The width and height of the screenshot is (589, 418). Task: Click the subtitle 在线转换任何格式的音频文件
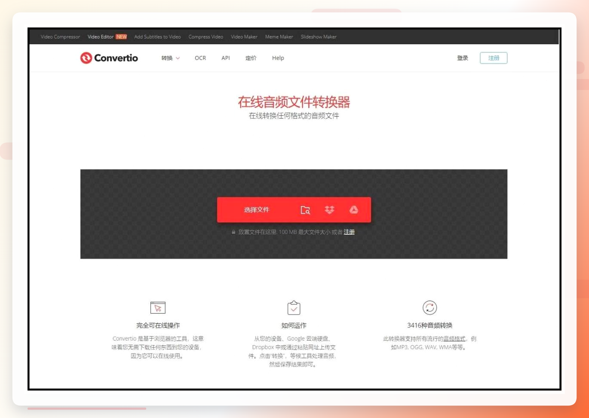[294, 116]
